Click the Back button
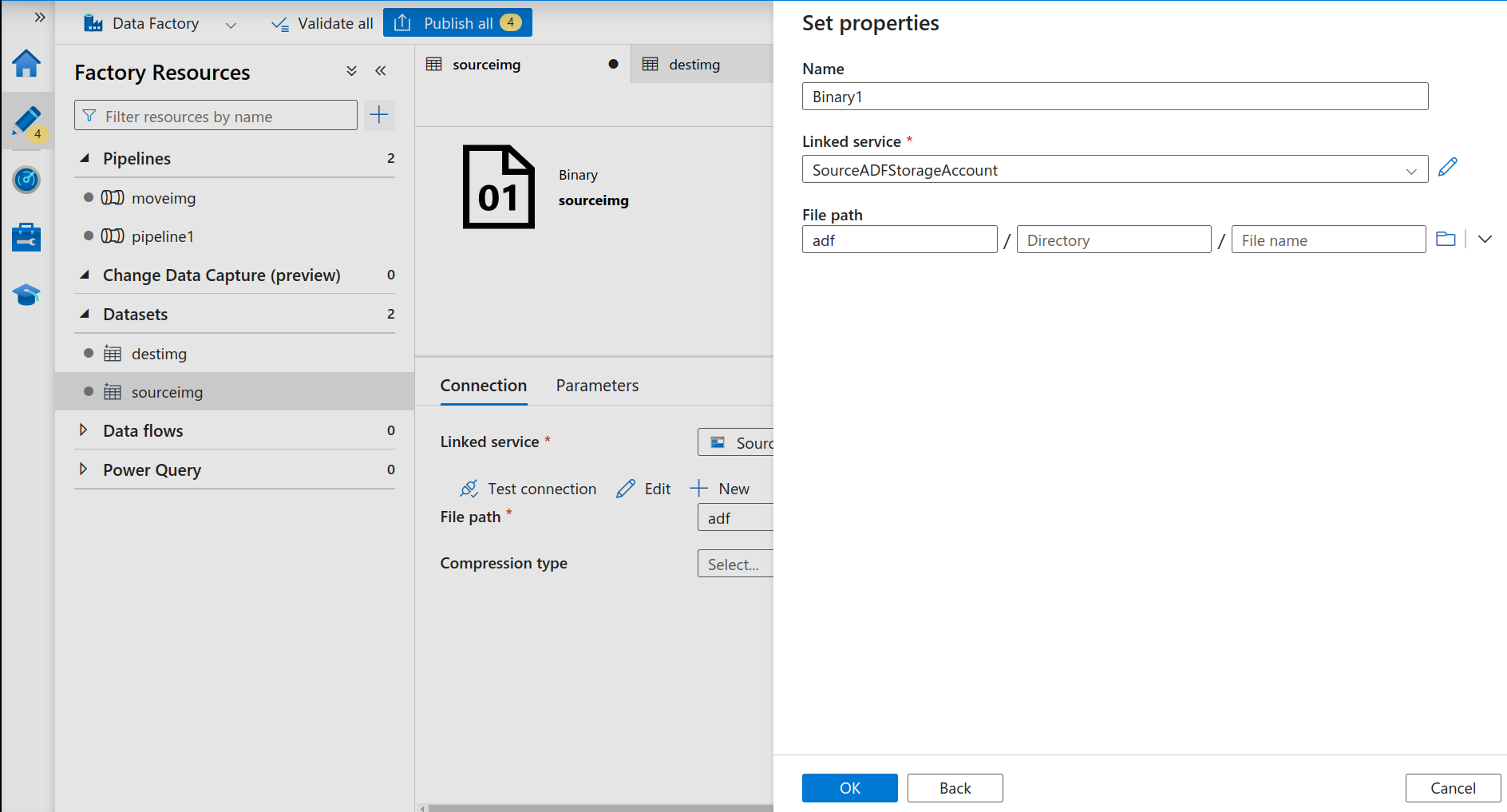 pyautogui.click(x=955, y=788)
